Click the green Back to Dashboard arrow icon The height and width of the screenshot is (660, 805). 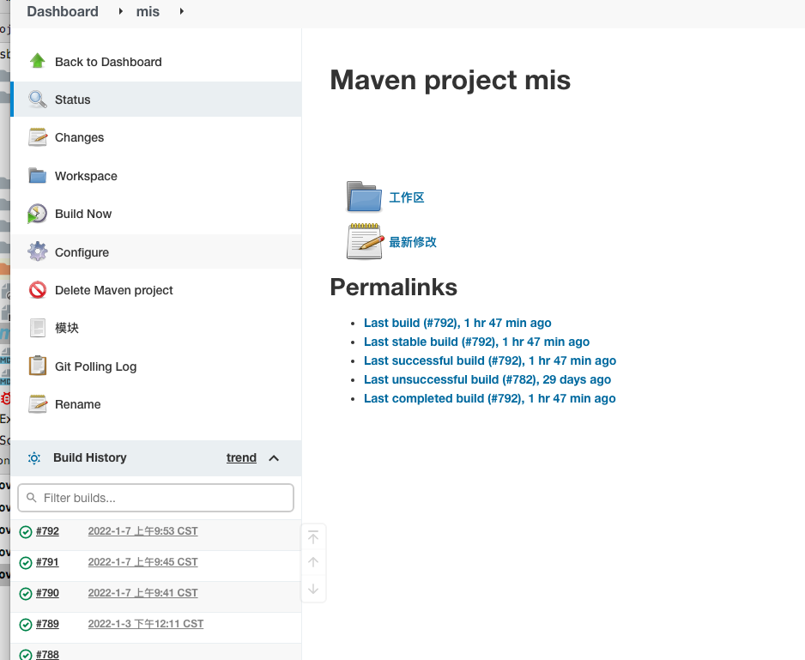(38, 61)
